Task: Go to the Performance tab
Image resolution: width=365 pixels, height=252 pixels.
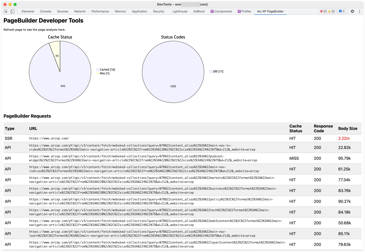Action: pyautogui.click(x=100, y=12)
